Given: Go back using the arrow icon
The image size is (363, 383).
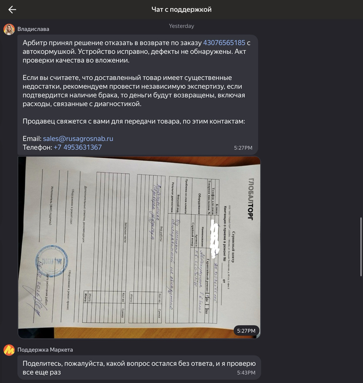Looking at the screenshot, I should [x=12, y=9].
